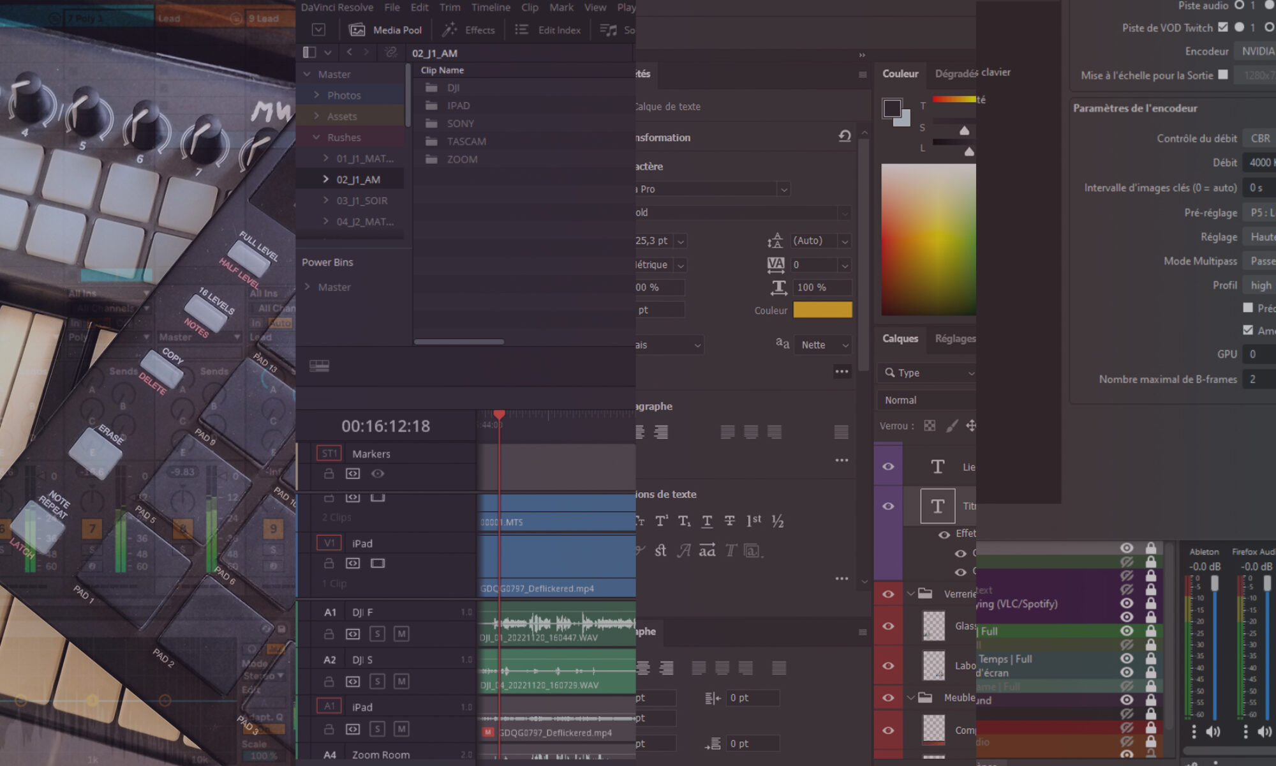Open the File menu in DaVinci Resolve
The image size is (1276, 766).
[x=392, y=8]
